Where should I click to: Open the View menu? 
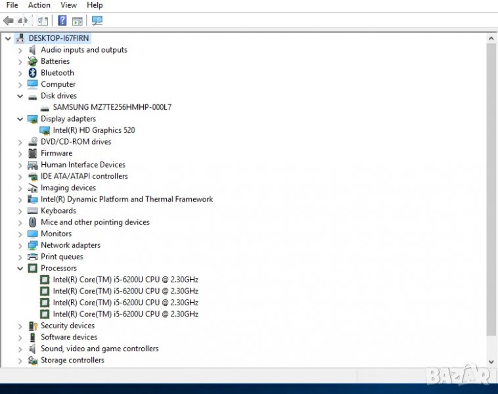pyautogui.click(x=68, y=5)
